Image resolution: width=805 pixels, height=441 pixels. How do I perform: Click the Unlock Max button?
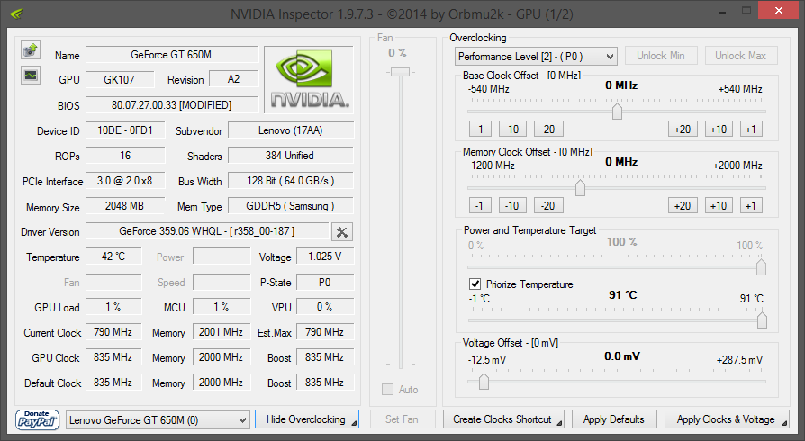(741, 56)
